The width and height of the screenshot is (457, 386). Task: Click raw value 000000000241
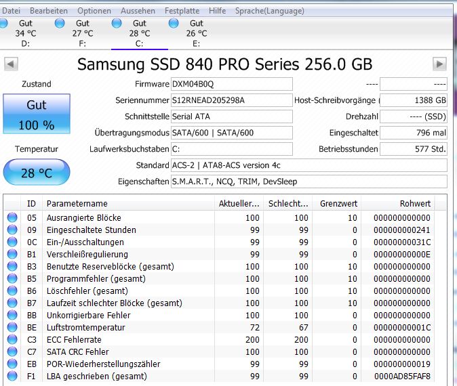click(x=402, y=230)
